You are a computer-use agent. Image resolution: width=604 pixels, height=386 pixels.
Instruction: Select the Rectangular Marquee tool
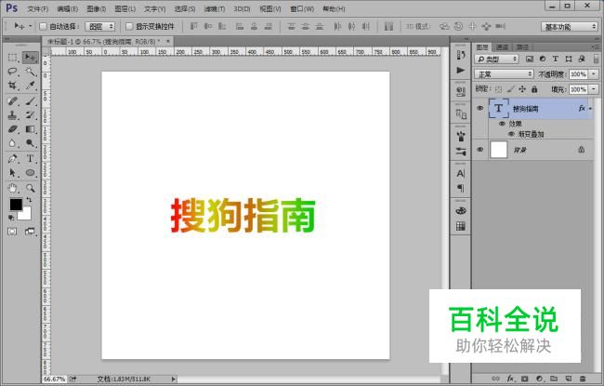pyautogui.click(x=13, y=58)
